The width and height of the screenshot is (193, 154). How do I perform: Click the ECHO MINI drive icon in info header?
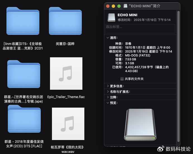pos(111,17)
